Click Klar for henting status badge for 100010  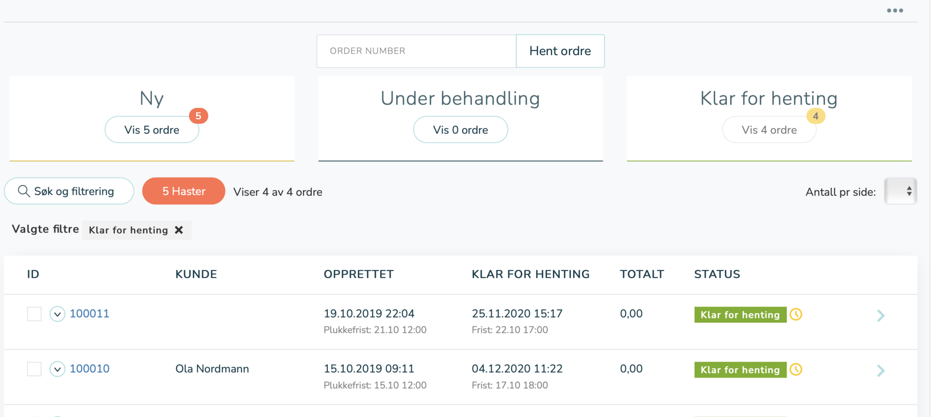pos(740,370)
